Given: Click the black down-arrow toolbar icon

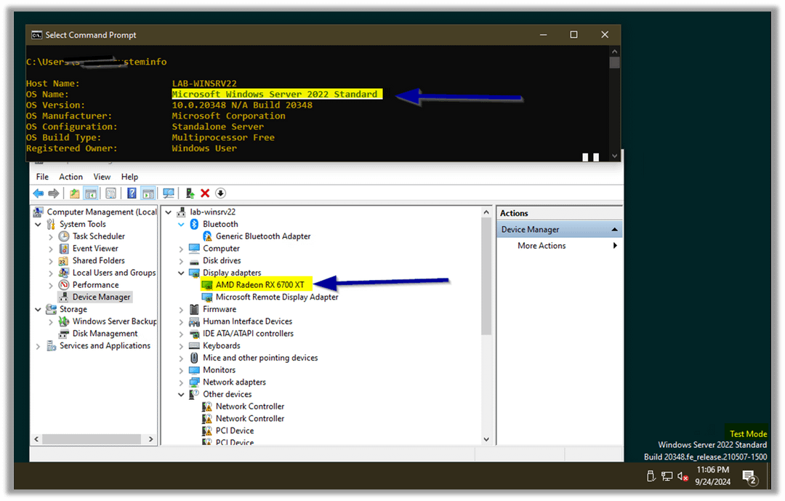Looking at the screenshot, I should (x=221, y=193).
